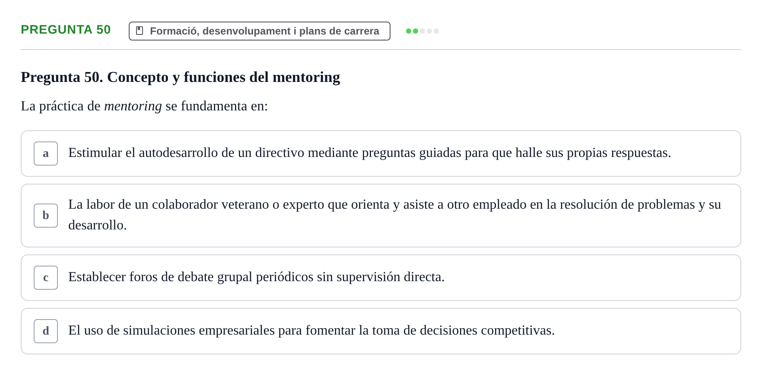Click the heading 'Concepto y funciones del mentoring'
This screenshot has height=376, width=762.
click(223, 77)
